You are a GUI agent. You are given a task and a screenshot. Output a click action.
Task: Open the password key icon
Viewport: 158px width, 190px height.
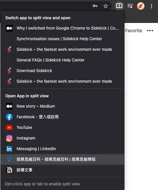coord(95,6)
